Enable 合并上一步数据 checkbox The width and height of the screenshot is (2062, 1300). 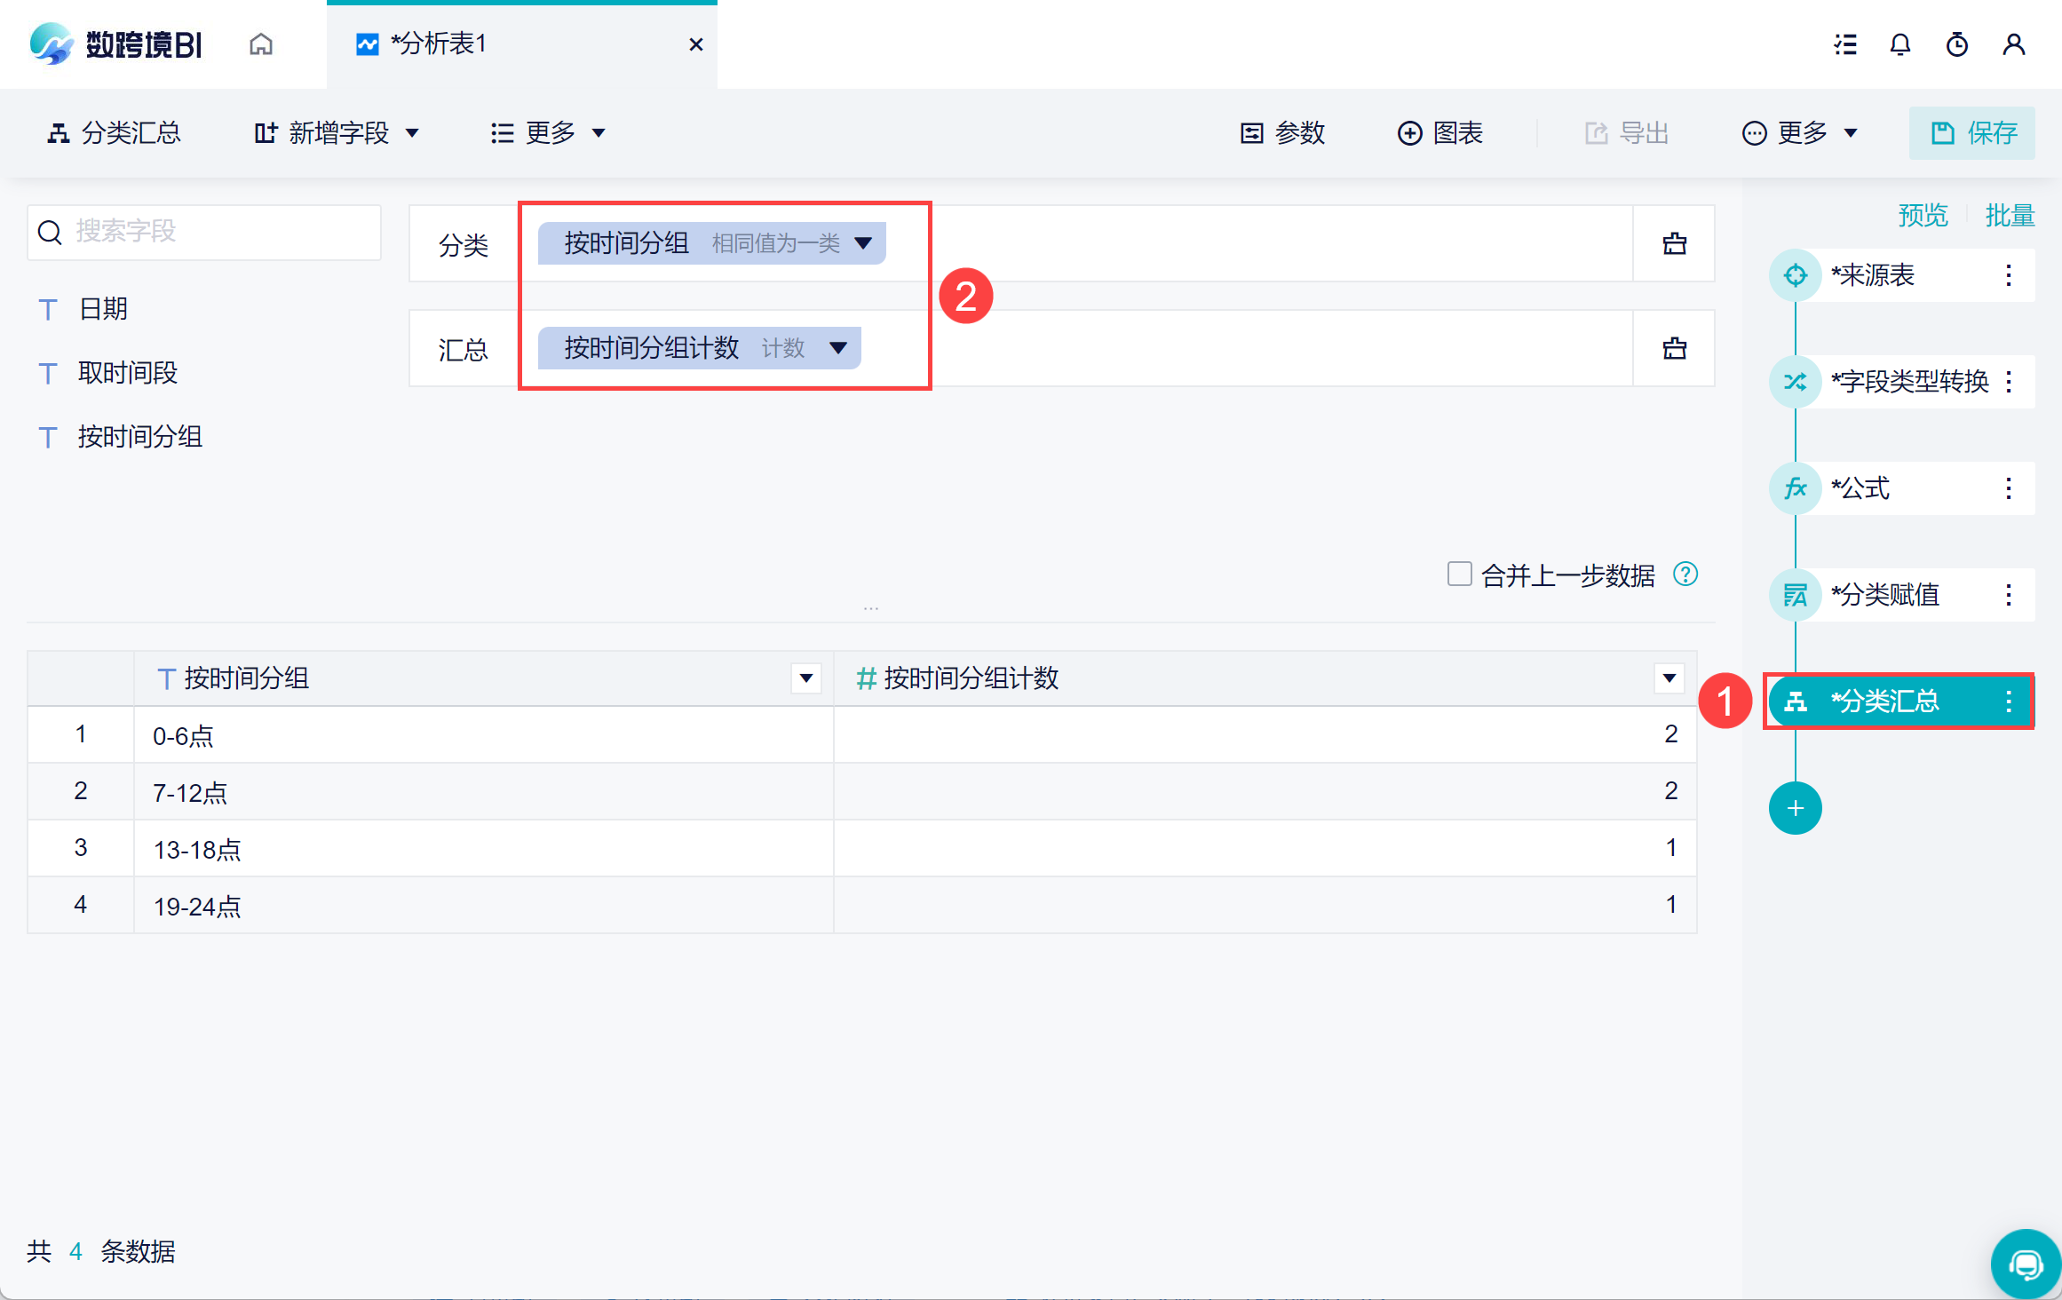click(1459, 574)
